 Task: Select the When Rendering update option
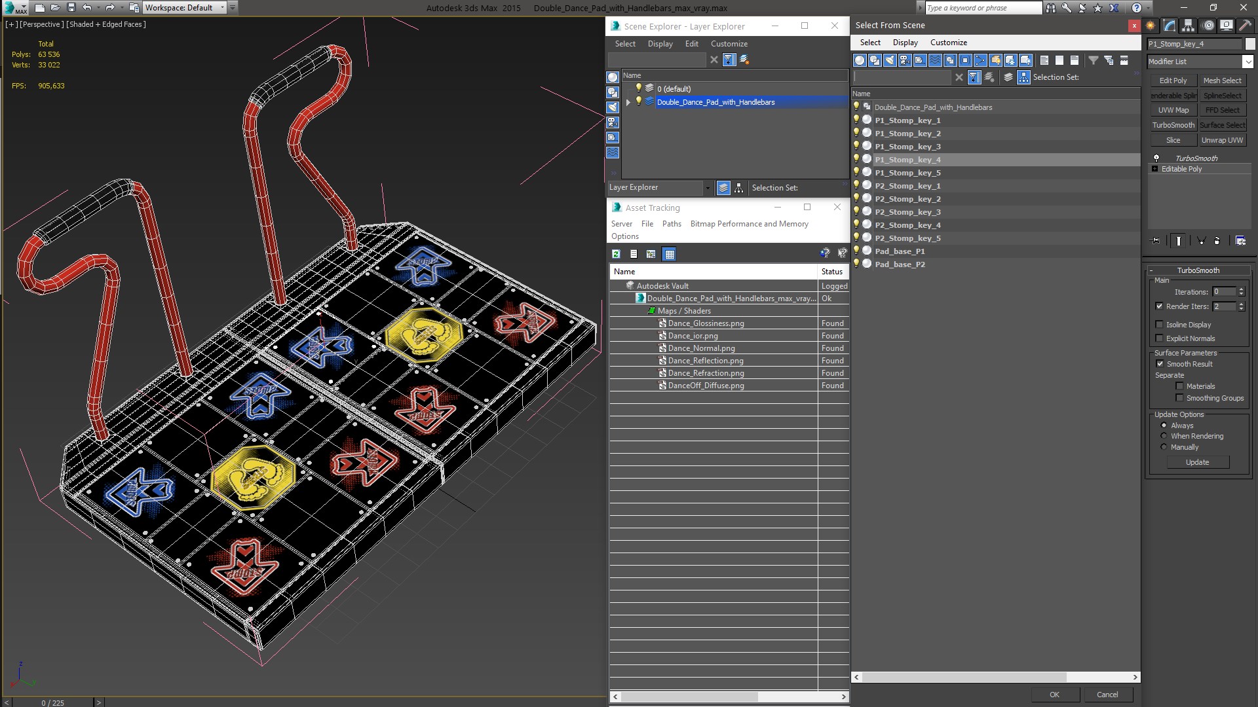point(1164,436)
